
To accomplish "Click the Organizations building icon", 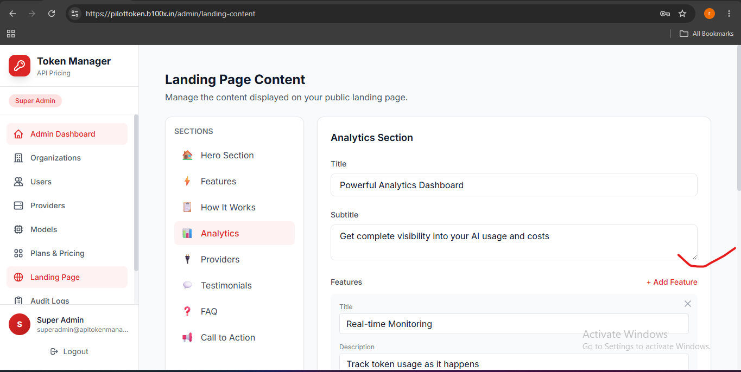I will click(18, 158).
